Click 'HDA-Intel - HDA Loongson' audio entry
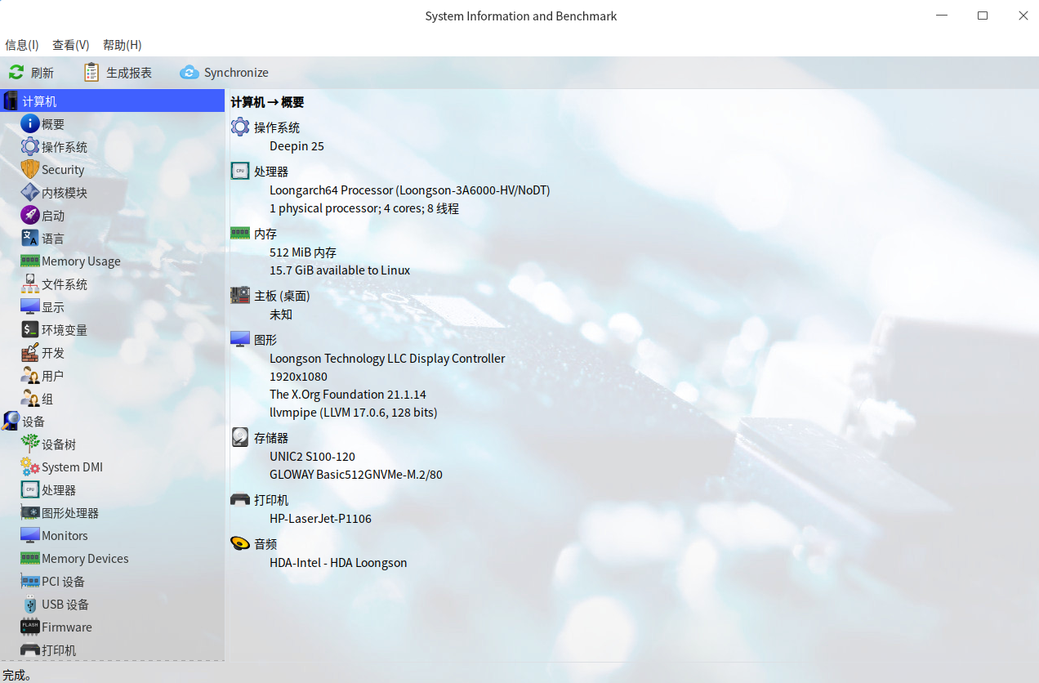This screenshot has width=1039, height=683. pos(338,563)
